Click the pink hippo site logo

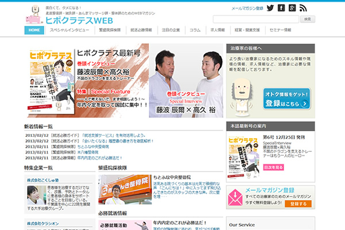pyautogui.click(x=34, y=16)
